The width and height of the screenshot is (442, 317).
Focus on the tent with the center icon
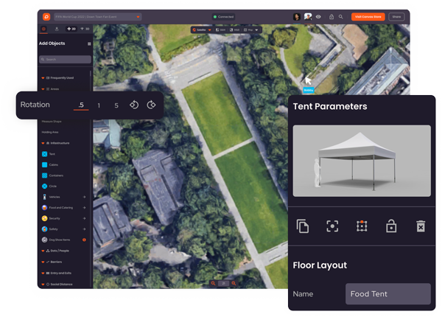pos(332,226)
